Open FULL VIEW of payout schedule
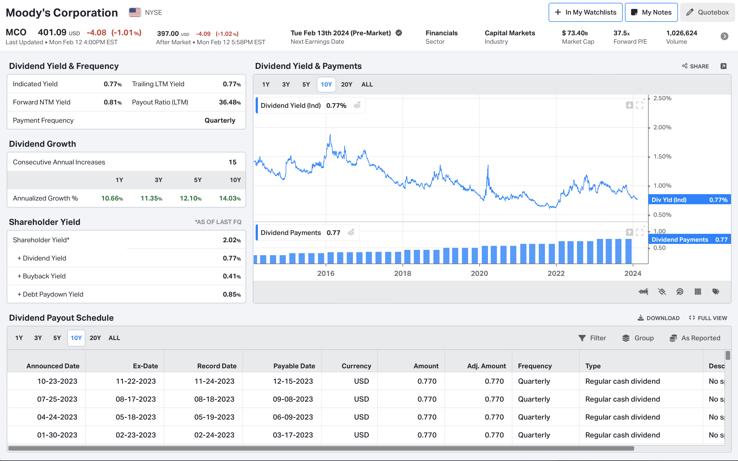The image size is (738, 461). (x=708, y=318)
